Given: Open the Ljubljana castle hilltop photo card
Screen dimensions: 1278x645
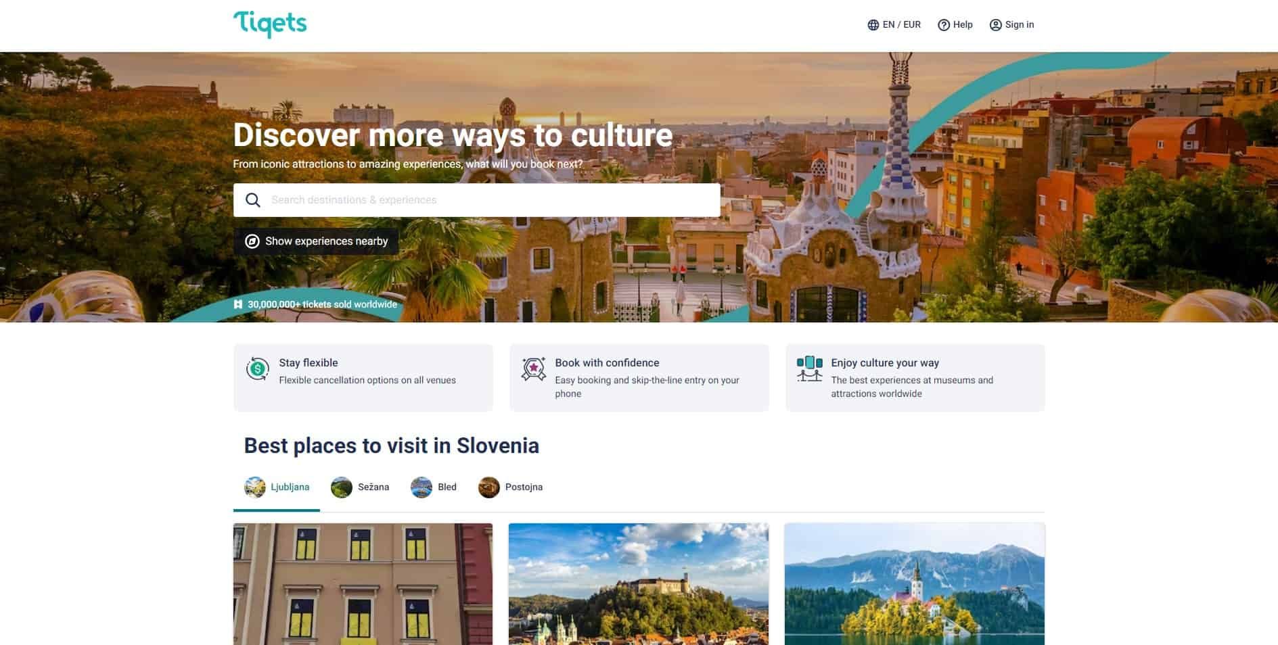Looking at the screenshot, I should [x=639, y=584].
